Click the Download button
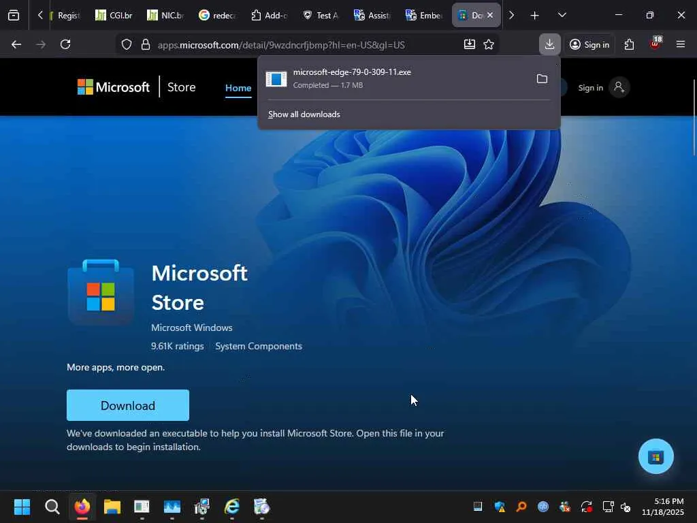Image resolution: width=697 pixels, height=523 pixels. [x=128, y=405]
